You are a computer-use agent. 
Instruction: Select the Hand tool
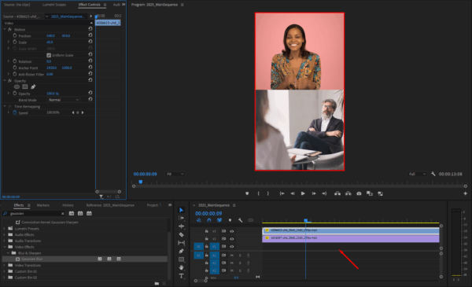click(181, 267)
